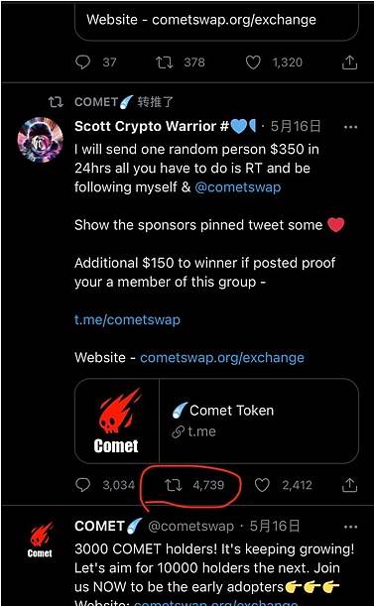Open the t.me/cometswap Telegram link
The image size is (374, 606).
pos(127,320)
